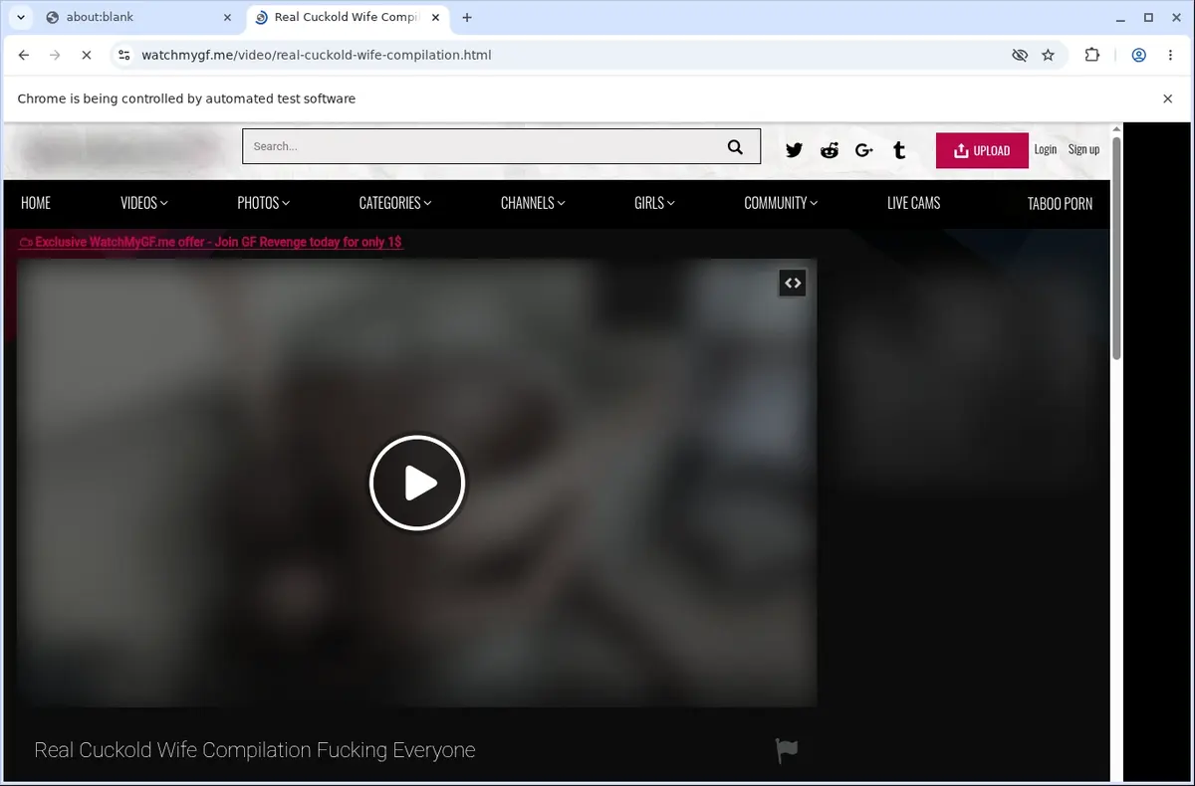Stop loading the current page
The width and height of the screenshot is (1195, 786).
coord(87,56)
